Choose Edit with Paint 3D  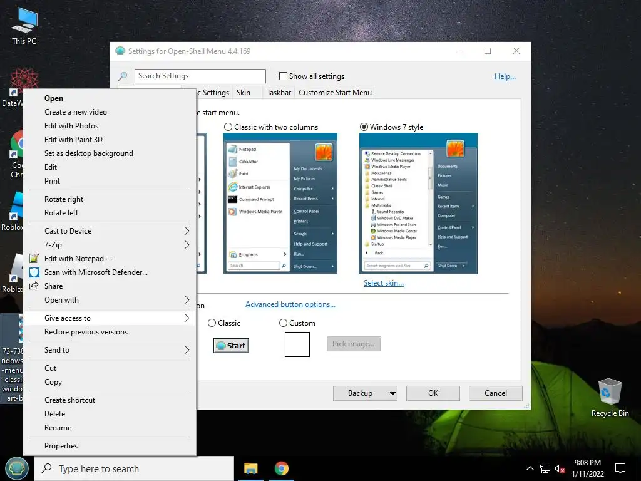pos(110,140)
